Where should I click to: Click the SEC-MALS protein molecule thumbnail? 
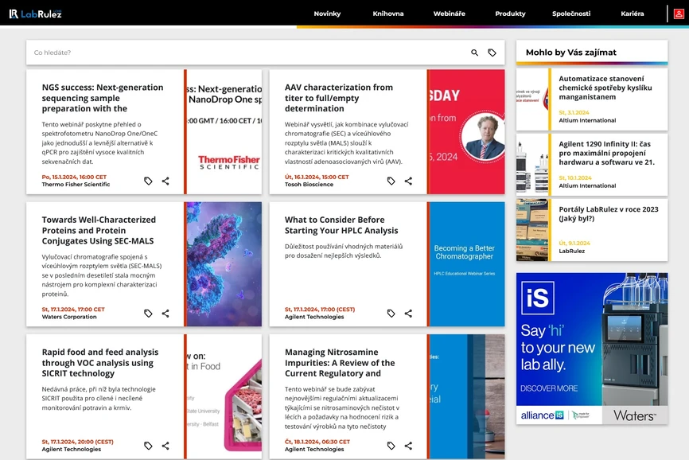(224, 264)
